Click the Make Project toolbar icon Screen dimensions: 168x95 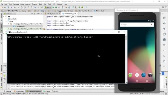(x=42, y=7)
